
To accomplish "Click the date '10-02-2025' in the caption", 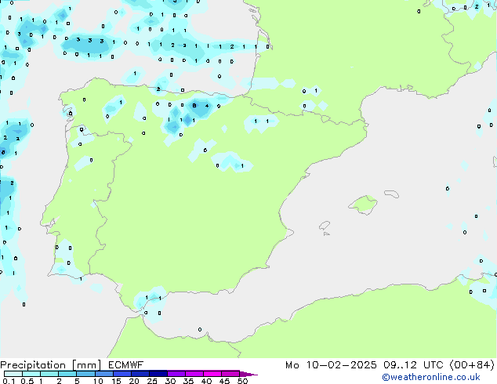I will click(341, 365).
